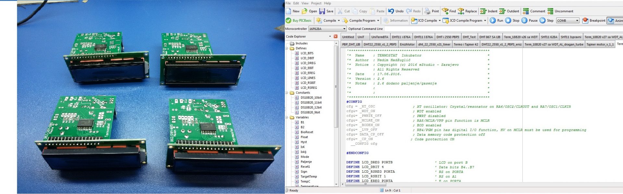The width and height of the screenshot is (623, 194).
Task: Print the current file
Action: 428,11
